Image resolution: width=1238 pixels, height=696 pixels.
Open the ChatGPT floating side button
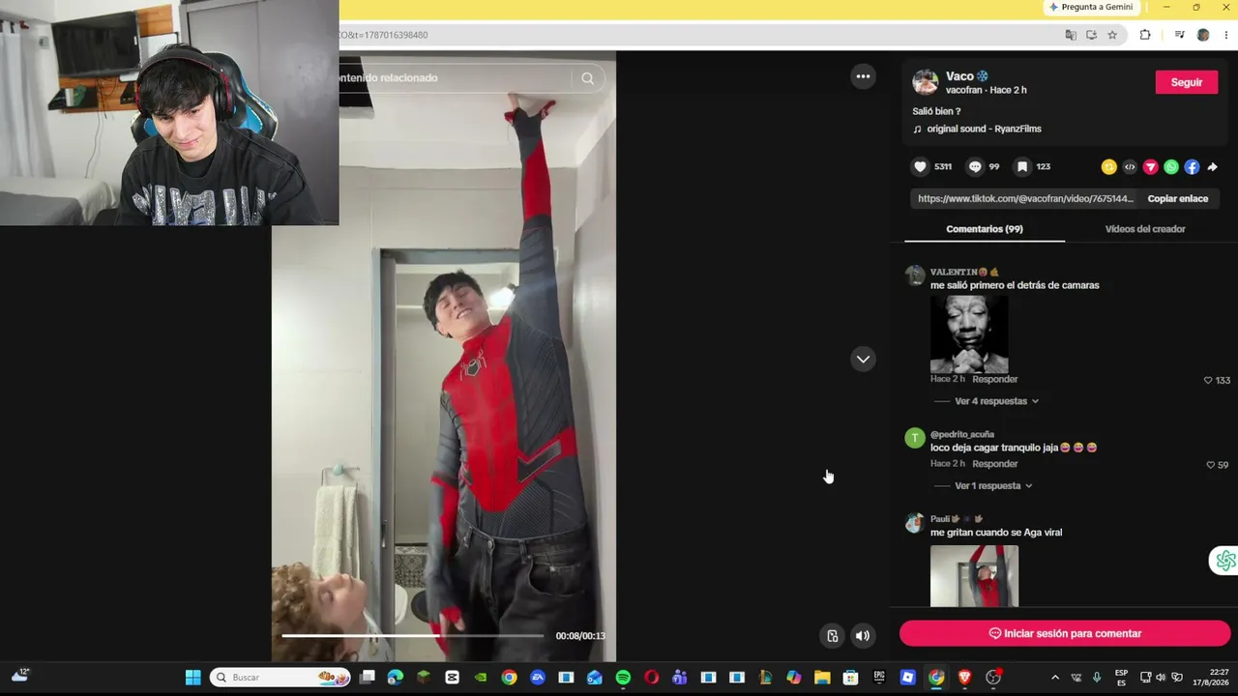click(x=1225, y=561)
